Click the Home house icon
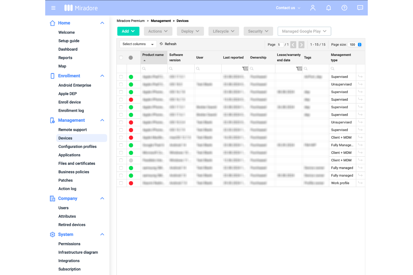413x275 pixels. click(52, 23)
